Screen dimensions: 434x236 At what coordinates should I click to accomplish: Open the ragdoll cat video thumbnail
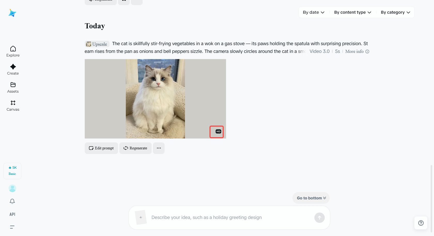click(155, 99)
